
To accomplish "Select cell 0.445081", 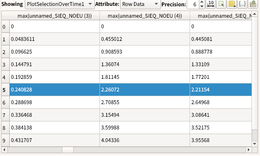I will 221,39.
